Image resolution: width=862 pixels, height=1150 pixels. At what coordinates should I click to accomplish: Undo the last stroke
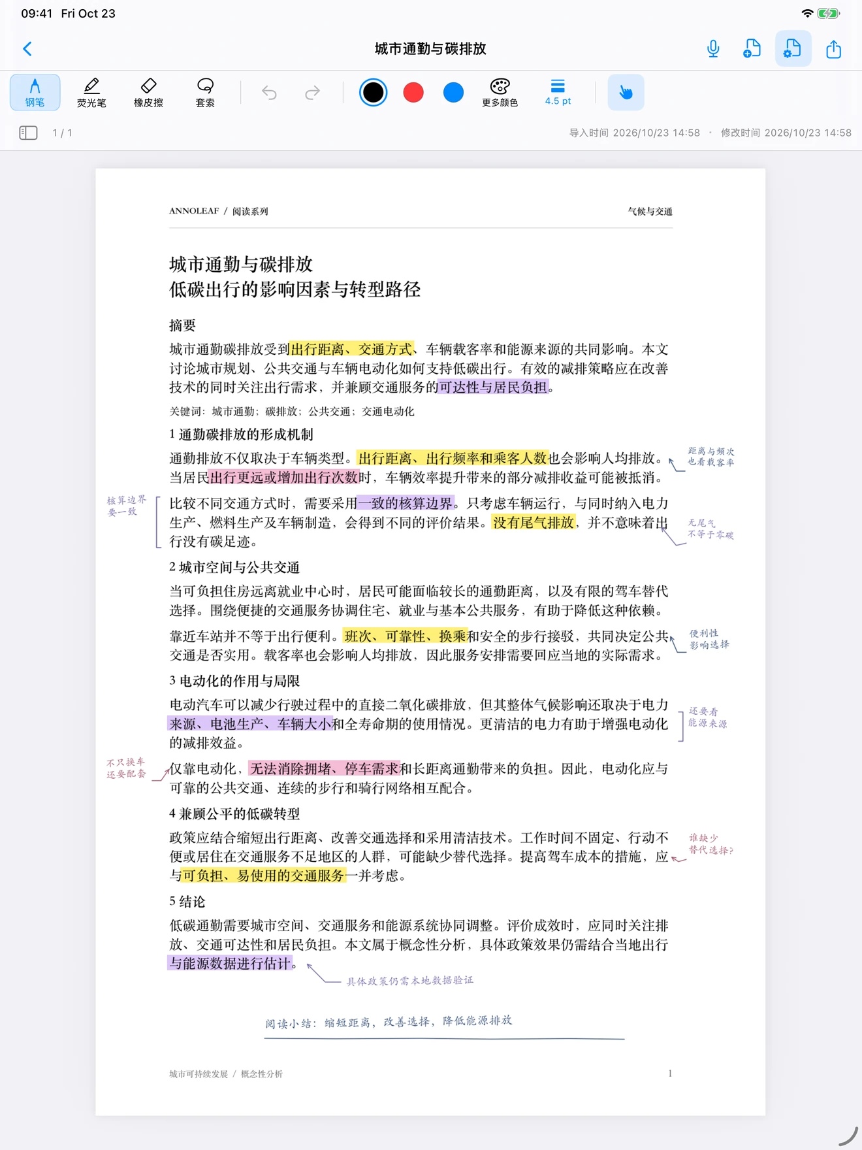click(x=269, y=92)
